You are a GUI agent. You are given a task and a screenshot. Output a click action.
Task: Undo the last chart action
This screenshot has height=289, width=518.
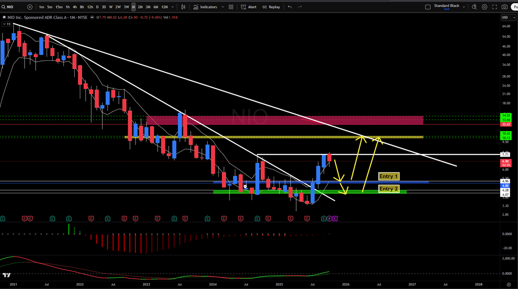(x=290, y=7)
